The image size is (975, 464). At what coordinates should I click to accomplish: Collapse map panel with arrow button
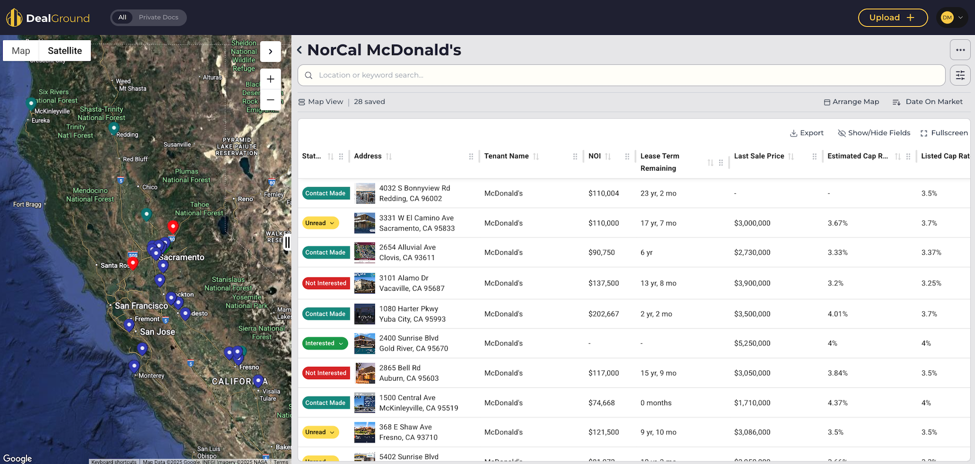[270, 51]
